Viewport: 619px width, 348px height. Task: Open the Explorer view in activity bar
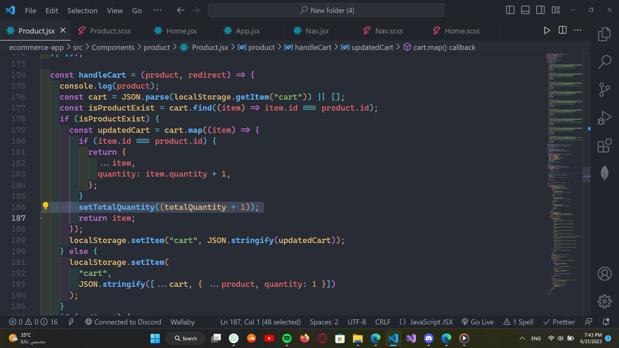(x=604, y=34)
